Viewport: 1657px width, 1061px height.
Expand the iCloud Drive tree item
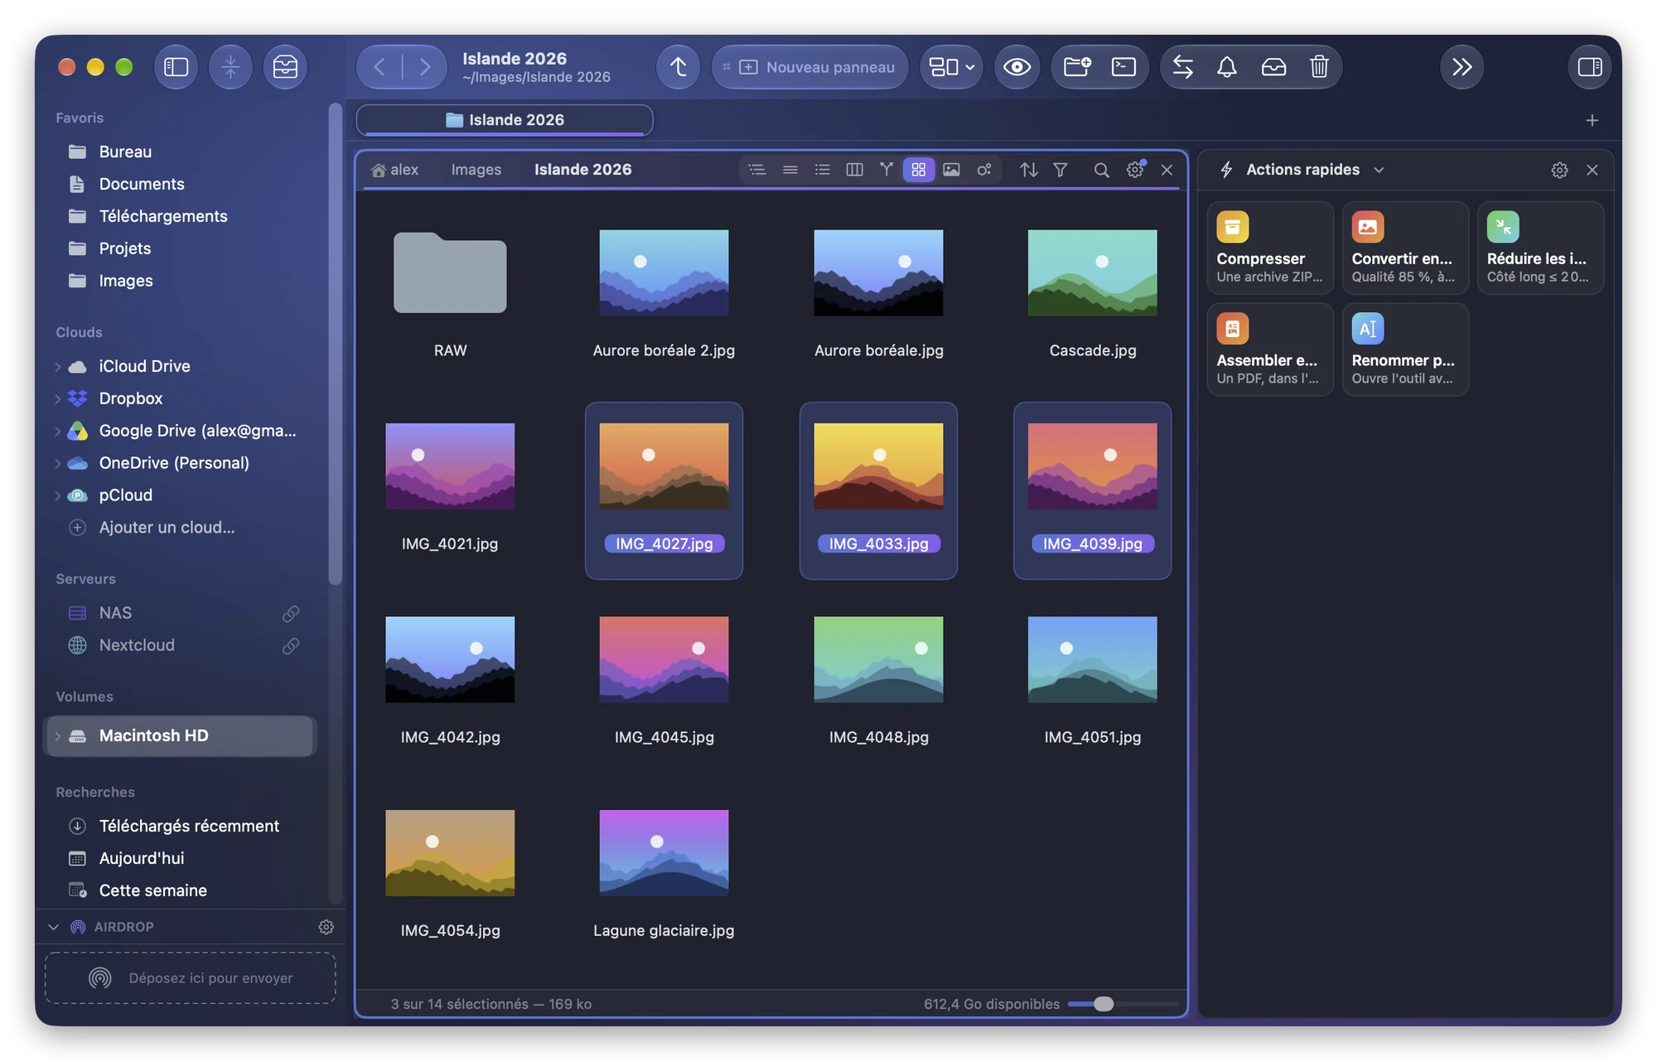point(57,366)
